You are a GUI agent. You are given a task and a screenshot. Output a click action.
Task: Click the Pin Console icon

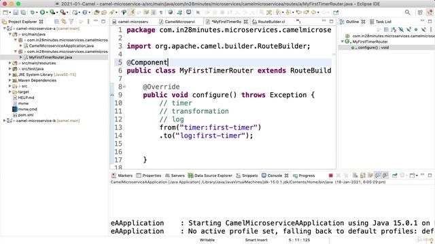click(395, 176)
